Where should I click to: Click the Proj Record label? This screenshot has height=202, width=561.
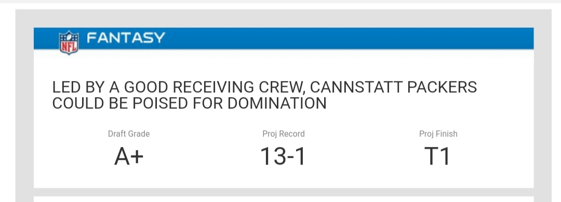click(284, 133)
